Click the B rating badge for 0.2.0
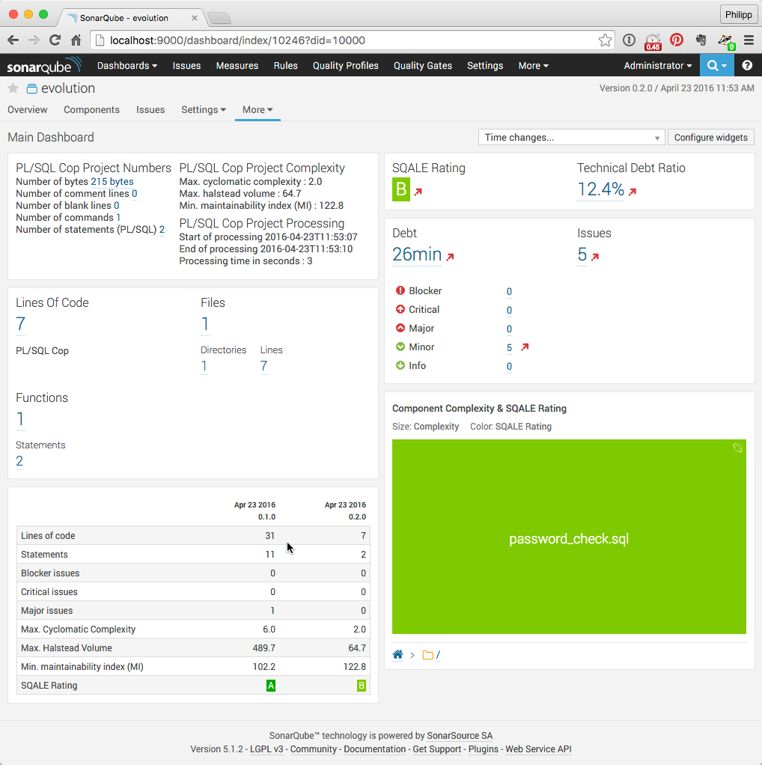This screenshot has height=765, width=762. point(362,686)
